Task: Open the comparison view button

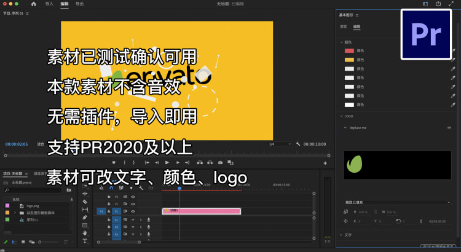Action: click(230, 163)
